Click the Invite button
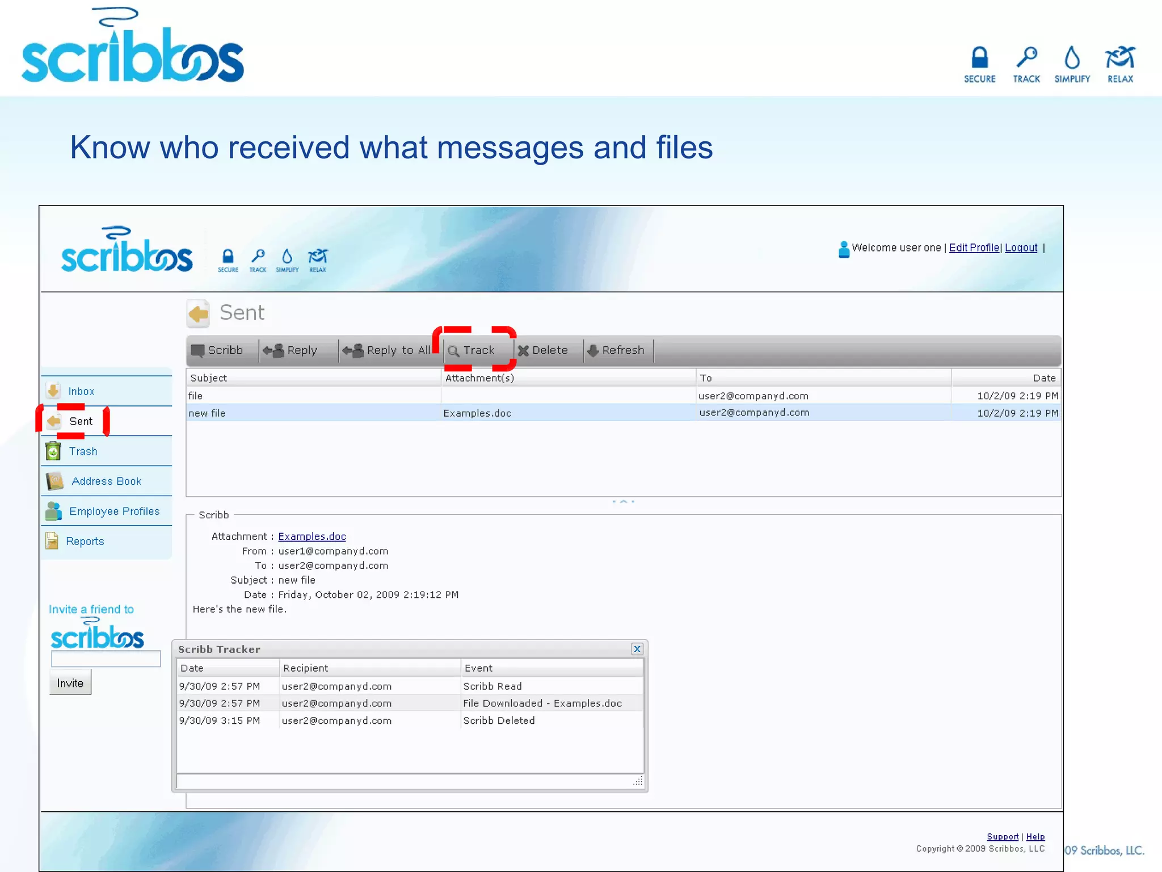The height and width of the screenshot is (872, 1162). [70, 683]
